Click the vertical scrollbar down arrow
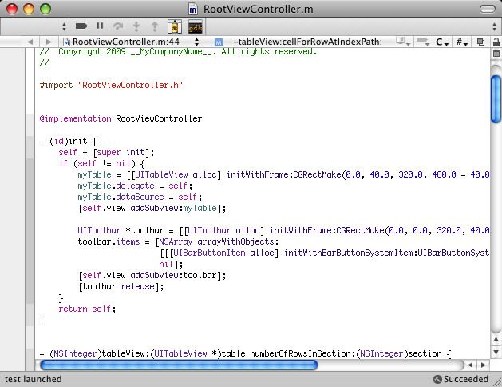502x387 pixels. [x=496, y=352]
